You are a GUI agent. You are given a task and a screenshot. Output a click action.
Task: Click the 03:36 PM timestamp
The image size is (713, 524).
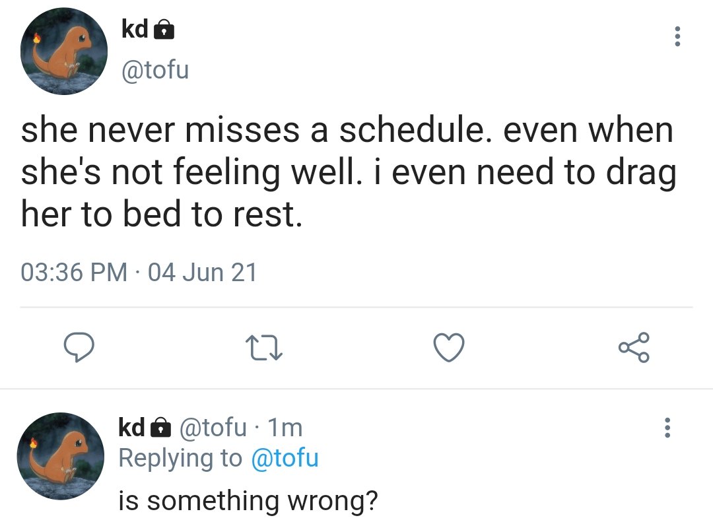[74, 272]
